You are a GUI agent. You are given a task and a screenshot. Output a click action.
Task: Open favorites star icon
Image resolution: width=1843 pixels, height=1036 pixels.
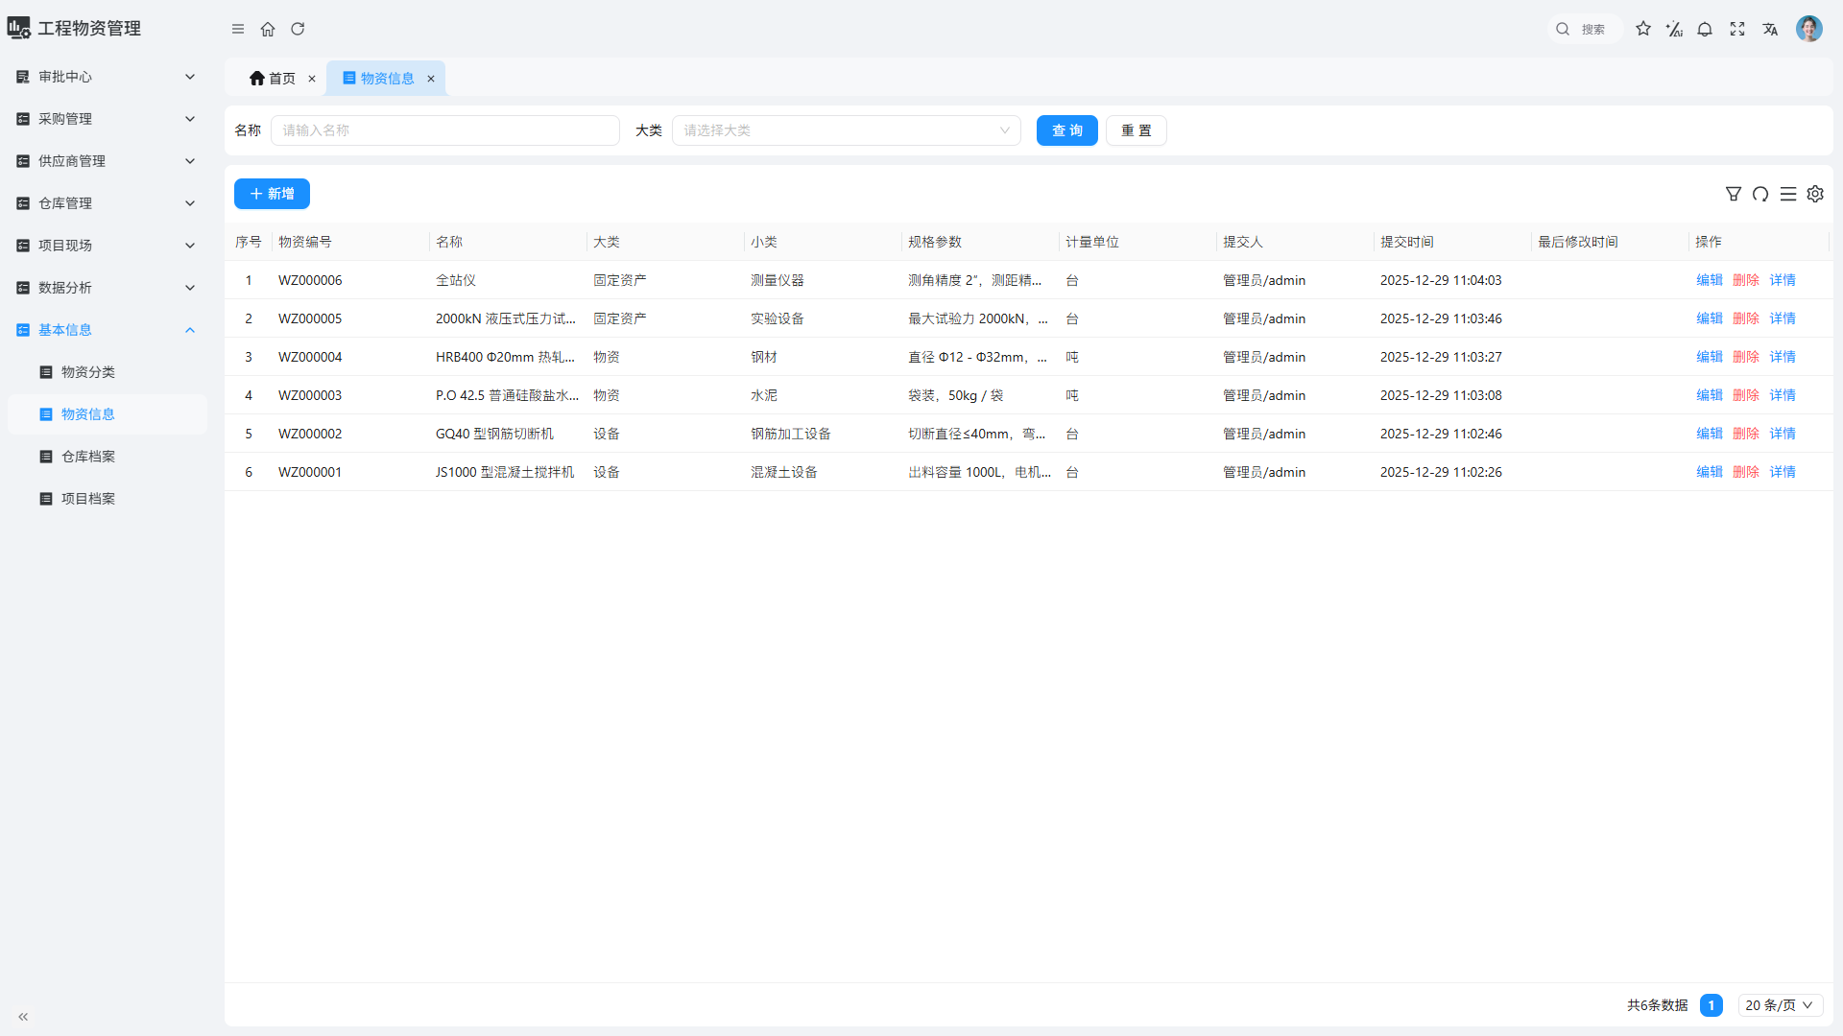[x=1643, y=29]
